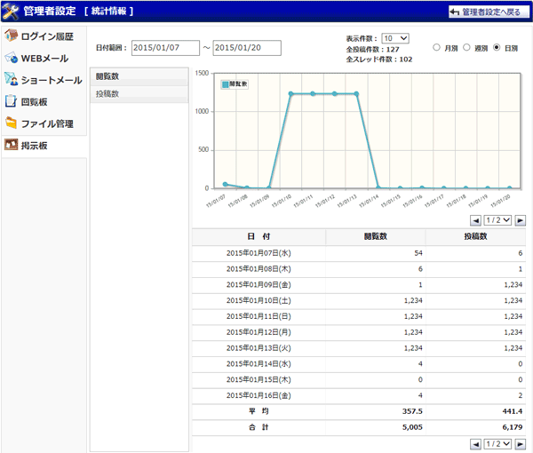This screenshot has height=453, width=533.
Task: Click the start date field 2015/01/07
Action: point(165,48)
